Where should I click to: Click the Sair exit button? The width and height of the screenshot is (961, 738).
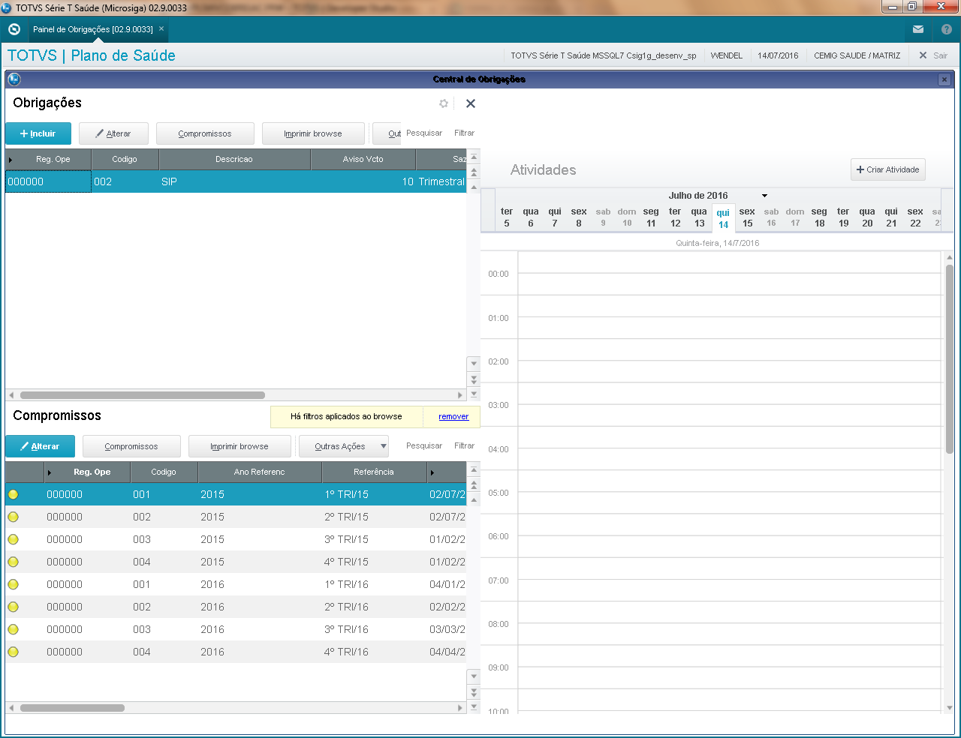pos(933,55)
